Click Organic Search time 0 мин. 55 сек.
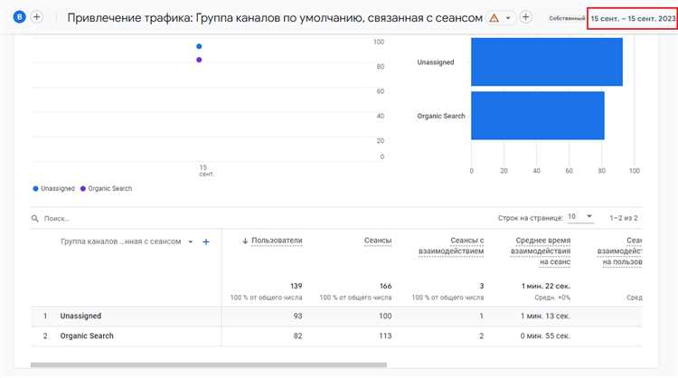Viewport: 678px width, 378px height. [545, 336]
